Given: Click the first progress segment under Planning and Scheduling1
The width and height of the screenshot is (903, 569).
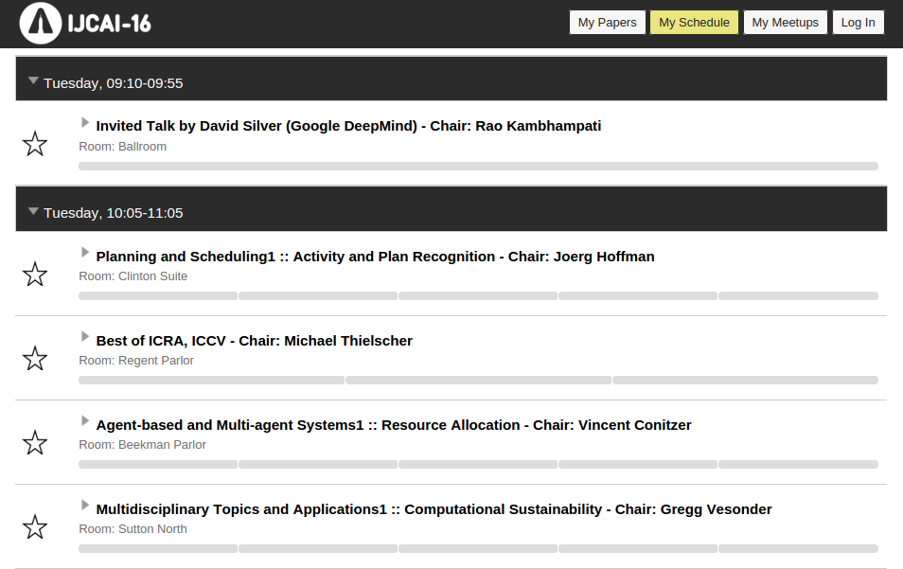Looking at the screenshot, I should tap(158, 296).
